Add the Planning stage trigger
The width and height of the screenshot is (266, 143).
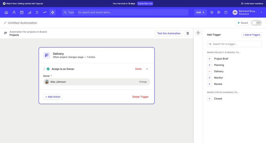point(210,65)
